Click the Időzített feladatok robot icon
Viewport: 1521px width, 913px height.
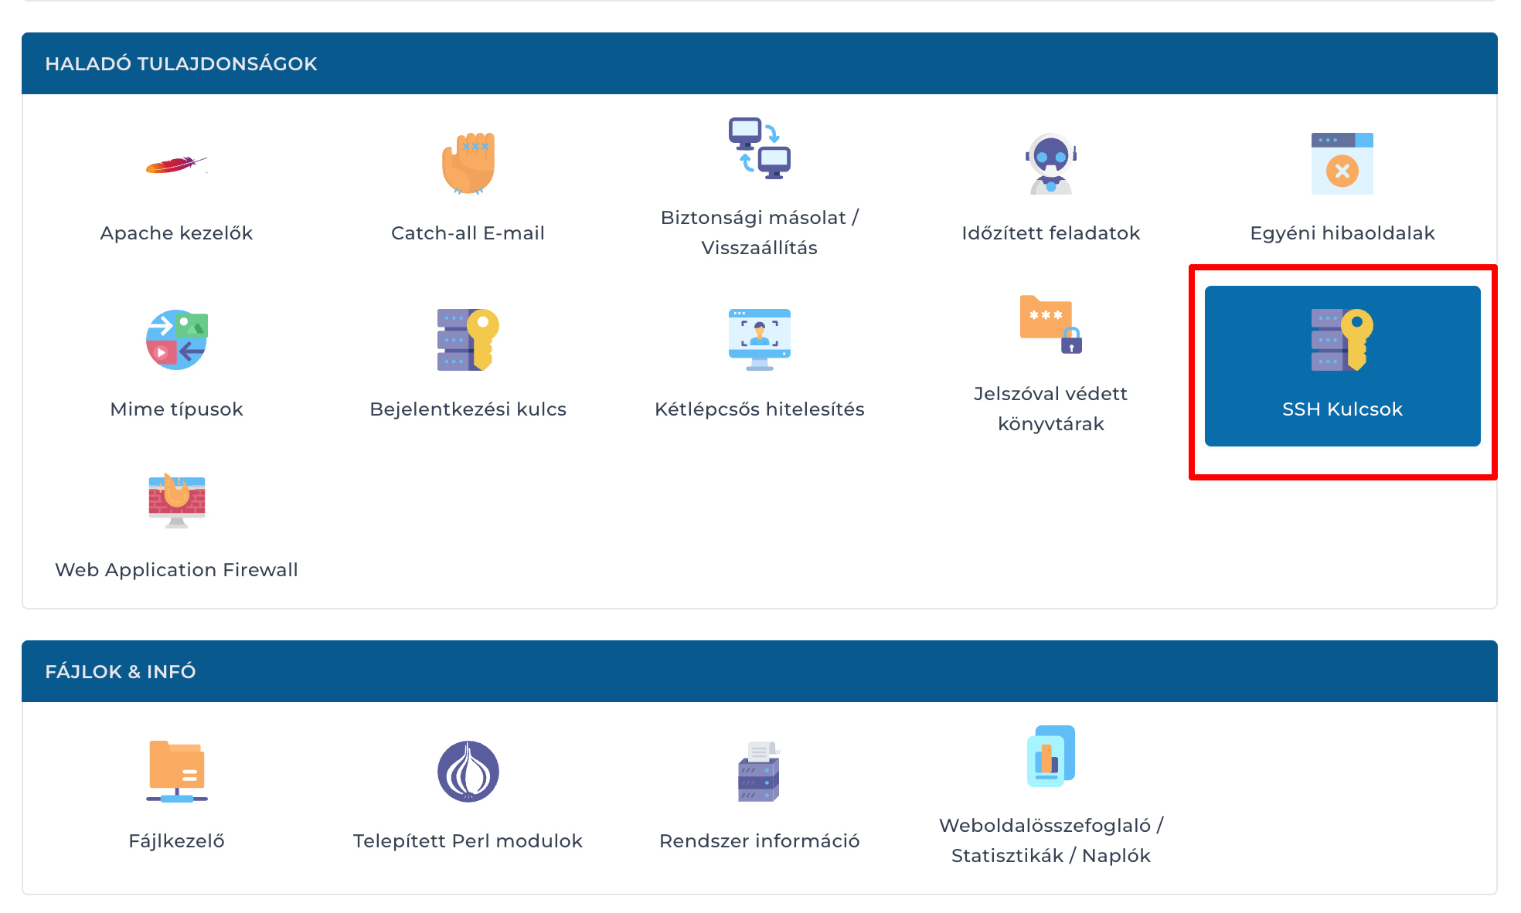pyautogui.click(x=1050, y=163)
